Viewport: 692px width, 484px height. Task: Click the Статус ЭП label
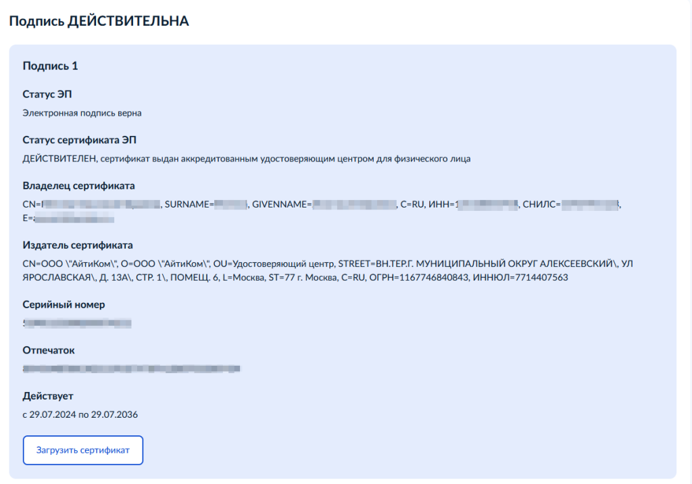[x=47, y=94]
